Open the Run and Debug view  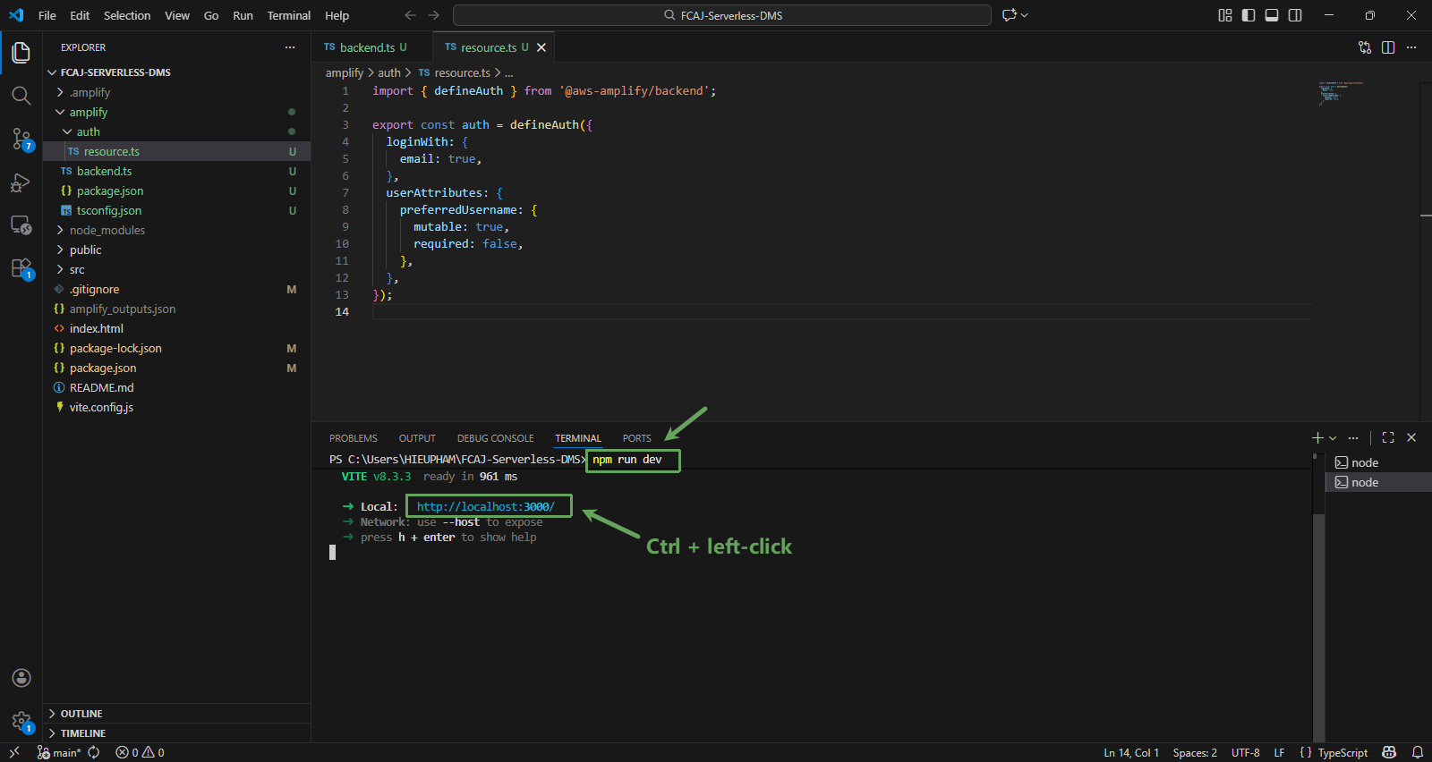click(21, 182)
